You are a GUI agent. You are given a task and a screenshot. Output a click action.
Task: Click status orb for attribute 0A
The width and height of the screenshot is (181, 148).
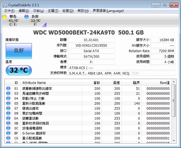coord(8,118)
